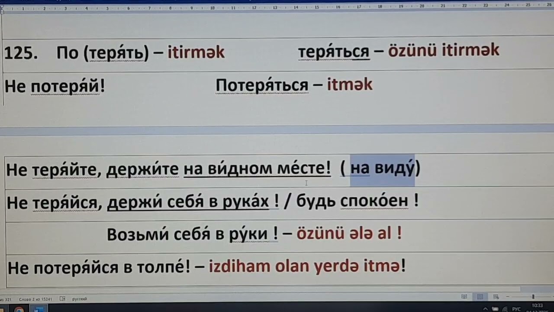
Task: Click the underlined 'держи́ себя́ в рука́х'
Action: (188, 202)
